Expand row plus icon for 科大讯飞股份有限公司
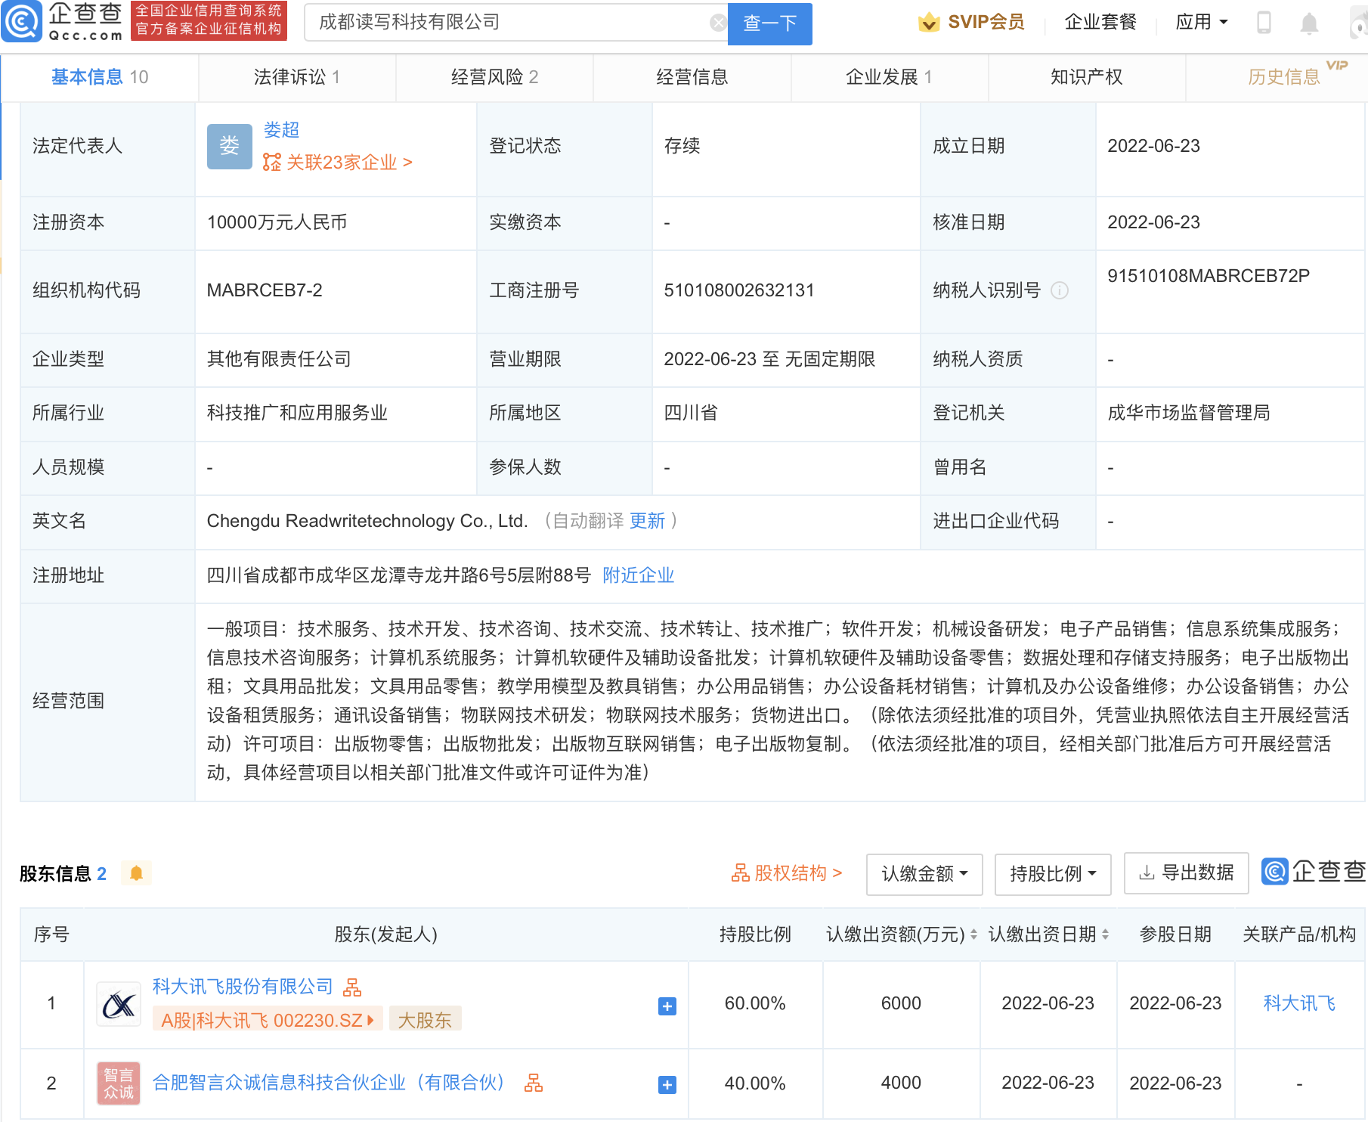1368x1122 pixels. 667,1006
